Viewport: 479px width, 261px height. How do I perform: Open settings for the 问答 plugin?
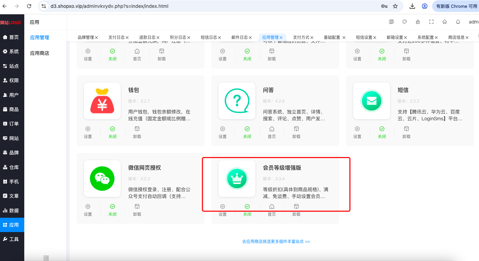coord(223,132)
